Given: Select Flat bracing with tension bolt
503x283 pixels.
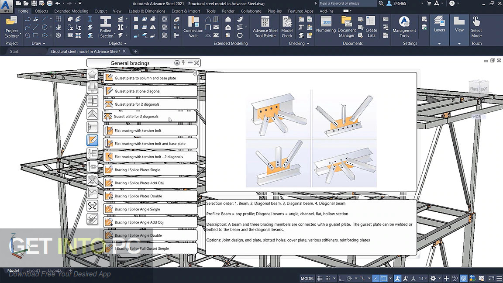Looking at the screenshot, I should tap(150, 131).
